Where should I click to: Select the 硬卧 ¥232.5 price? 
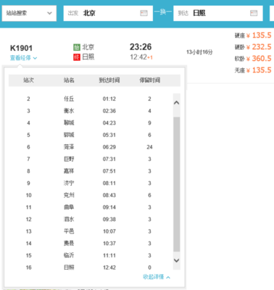tap(253, 47)
